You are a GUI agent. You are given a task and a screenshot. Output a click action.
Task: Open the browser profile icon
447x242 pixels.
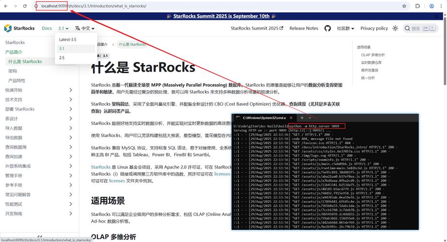click(432, 6)
